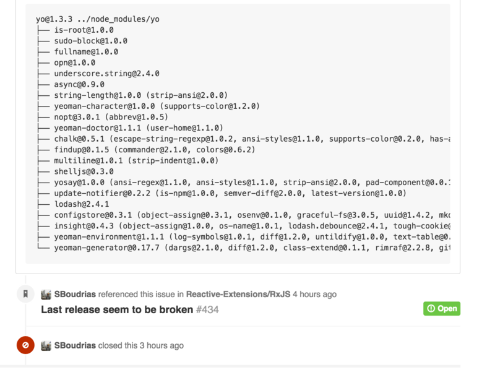Click the "3 hours ago" timestamp

[x=161, y=345]
